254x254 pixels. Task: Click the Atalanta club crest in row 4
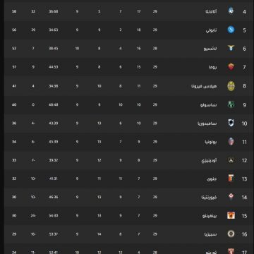coord(231,11)
